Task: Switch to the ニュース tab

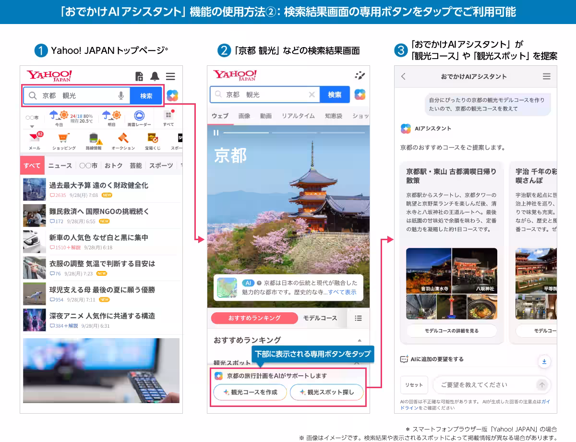Action: click(x=60, y=165)
